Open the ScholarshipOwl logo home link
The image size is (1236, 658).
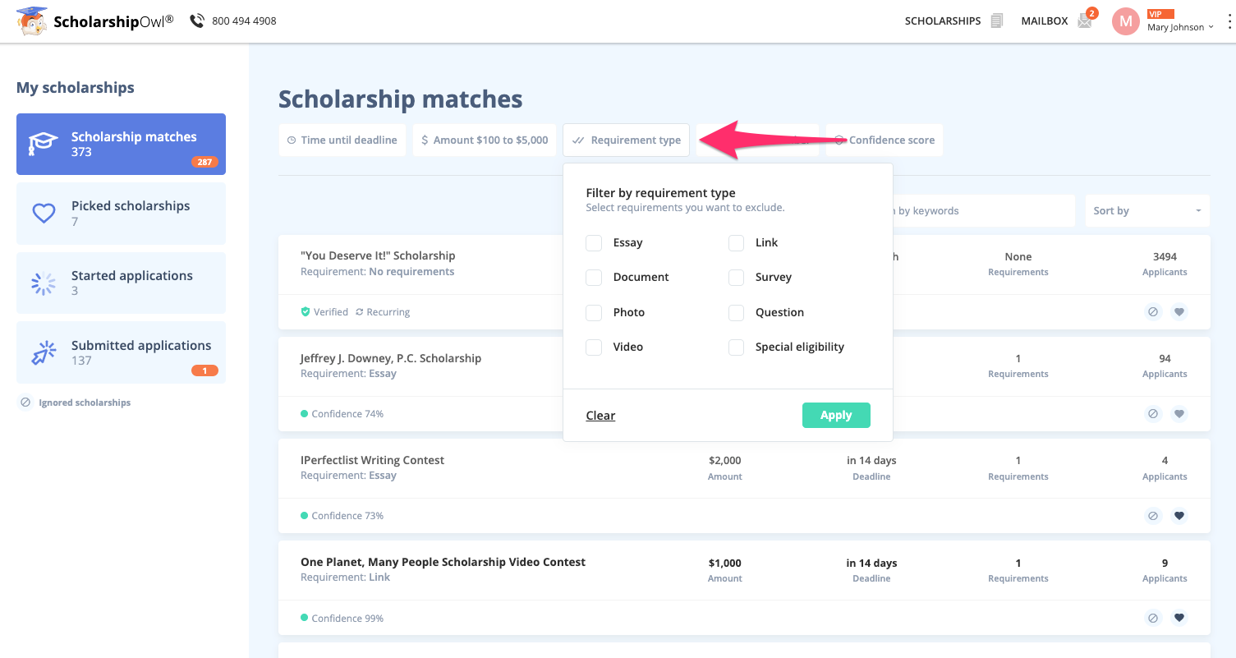(x=95, y=21)
